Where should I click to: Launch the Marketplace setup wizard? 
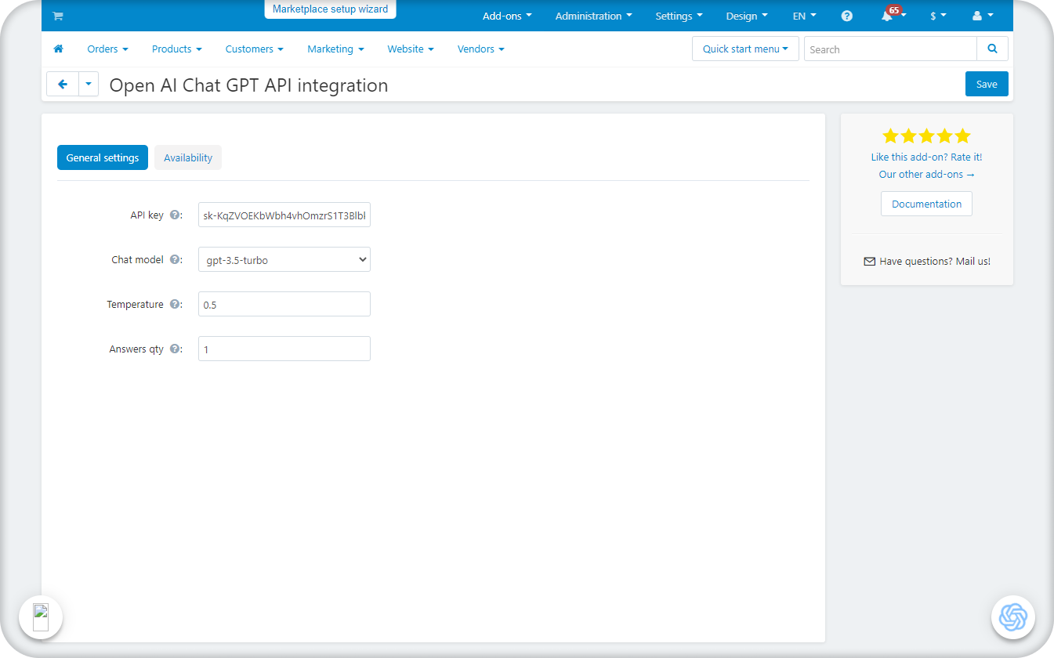331,9
